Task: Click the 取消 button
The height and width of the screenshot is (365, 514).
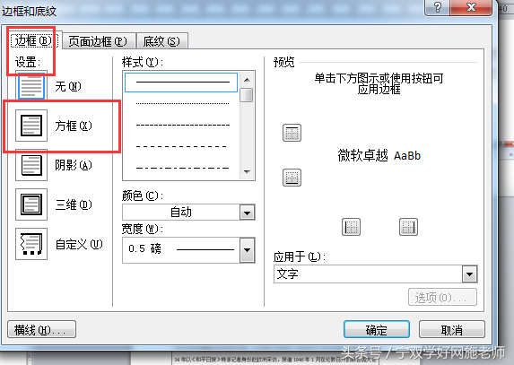Action: pyautogui.click(x=452, y=329)
